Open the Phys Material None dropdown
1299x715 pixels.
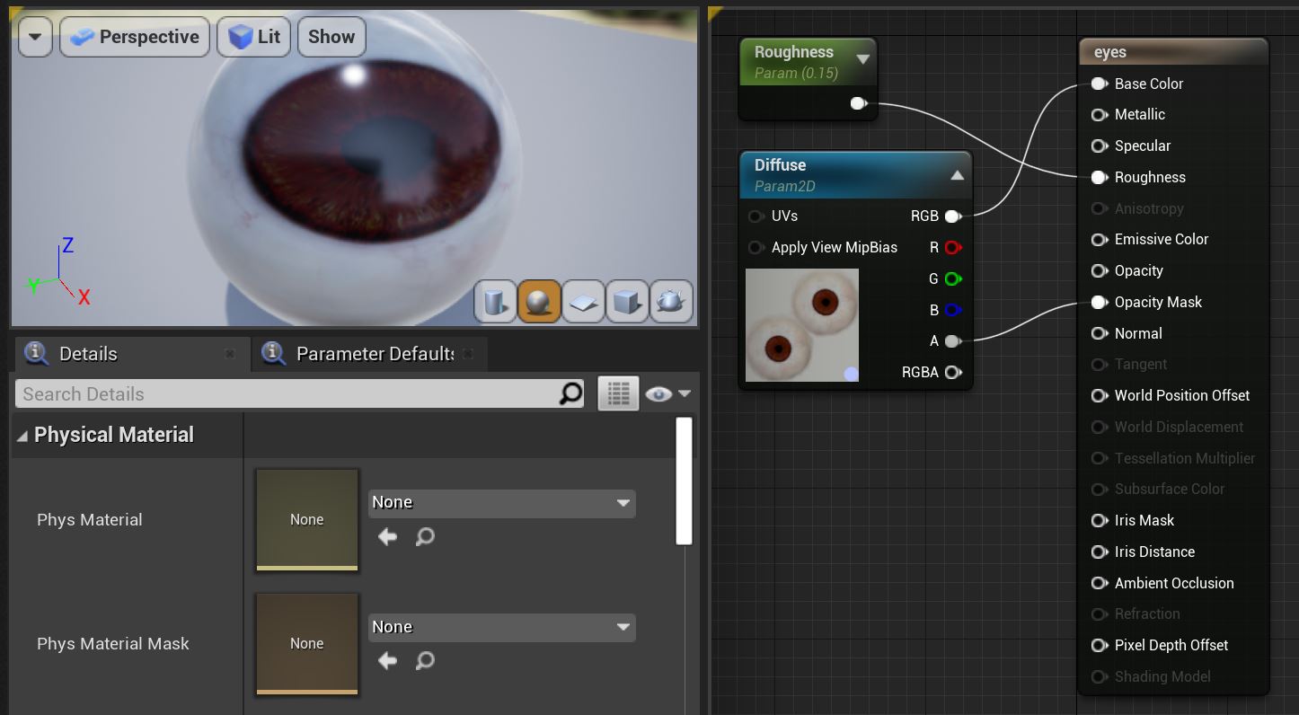tap(501, 502)
